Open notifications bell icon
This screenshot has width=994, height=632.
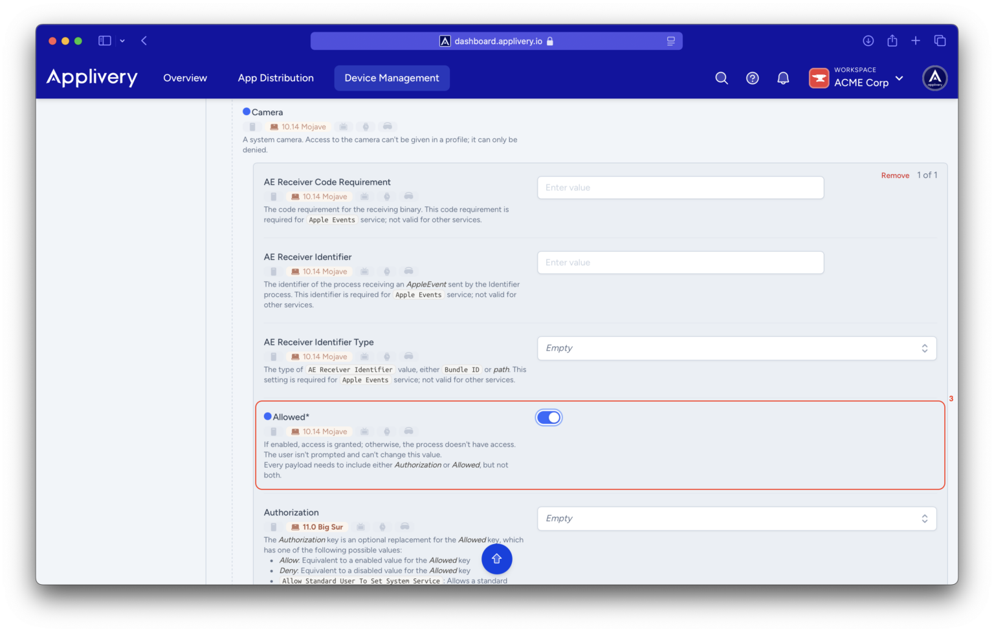pyautogui.click(x=783, y=78)
